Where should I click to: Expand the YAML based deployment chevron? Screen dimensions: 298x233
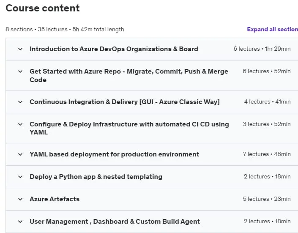point(20,154)
